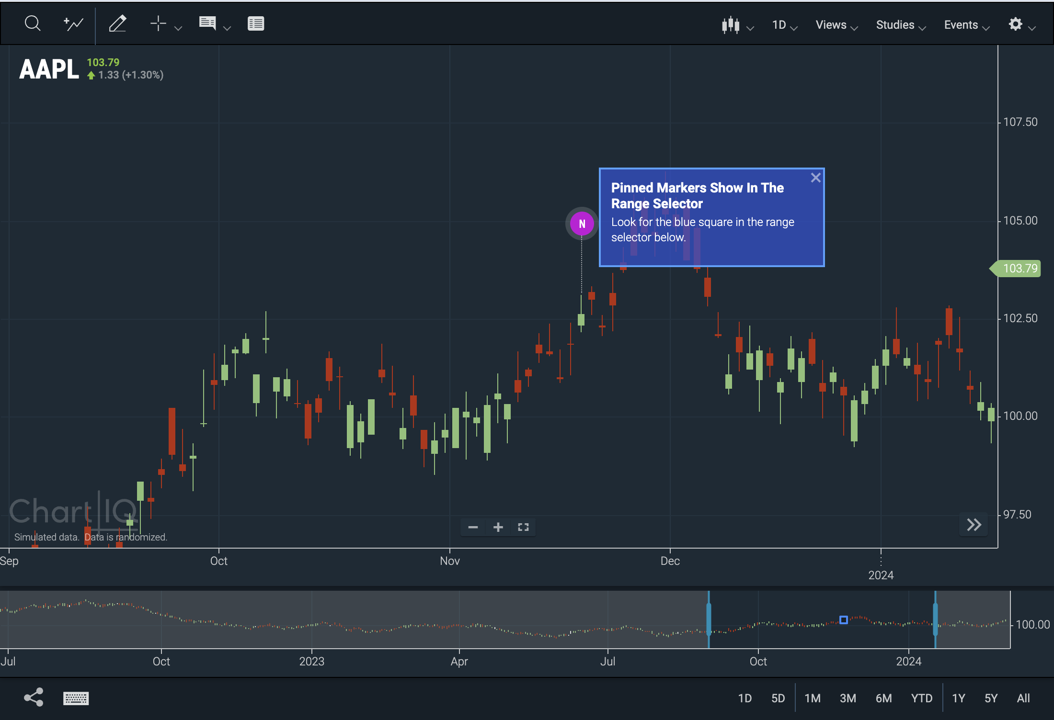Click the 103.79 current price label

[1016, 269]
